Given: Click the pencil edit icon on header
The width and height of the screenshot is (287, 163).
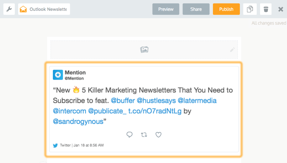Looking at the screenshot, I should [232, 50].
